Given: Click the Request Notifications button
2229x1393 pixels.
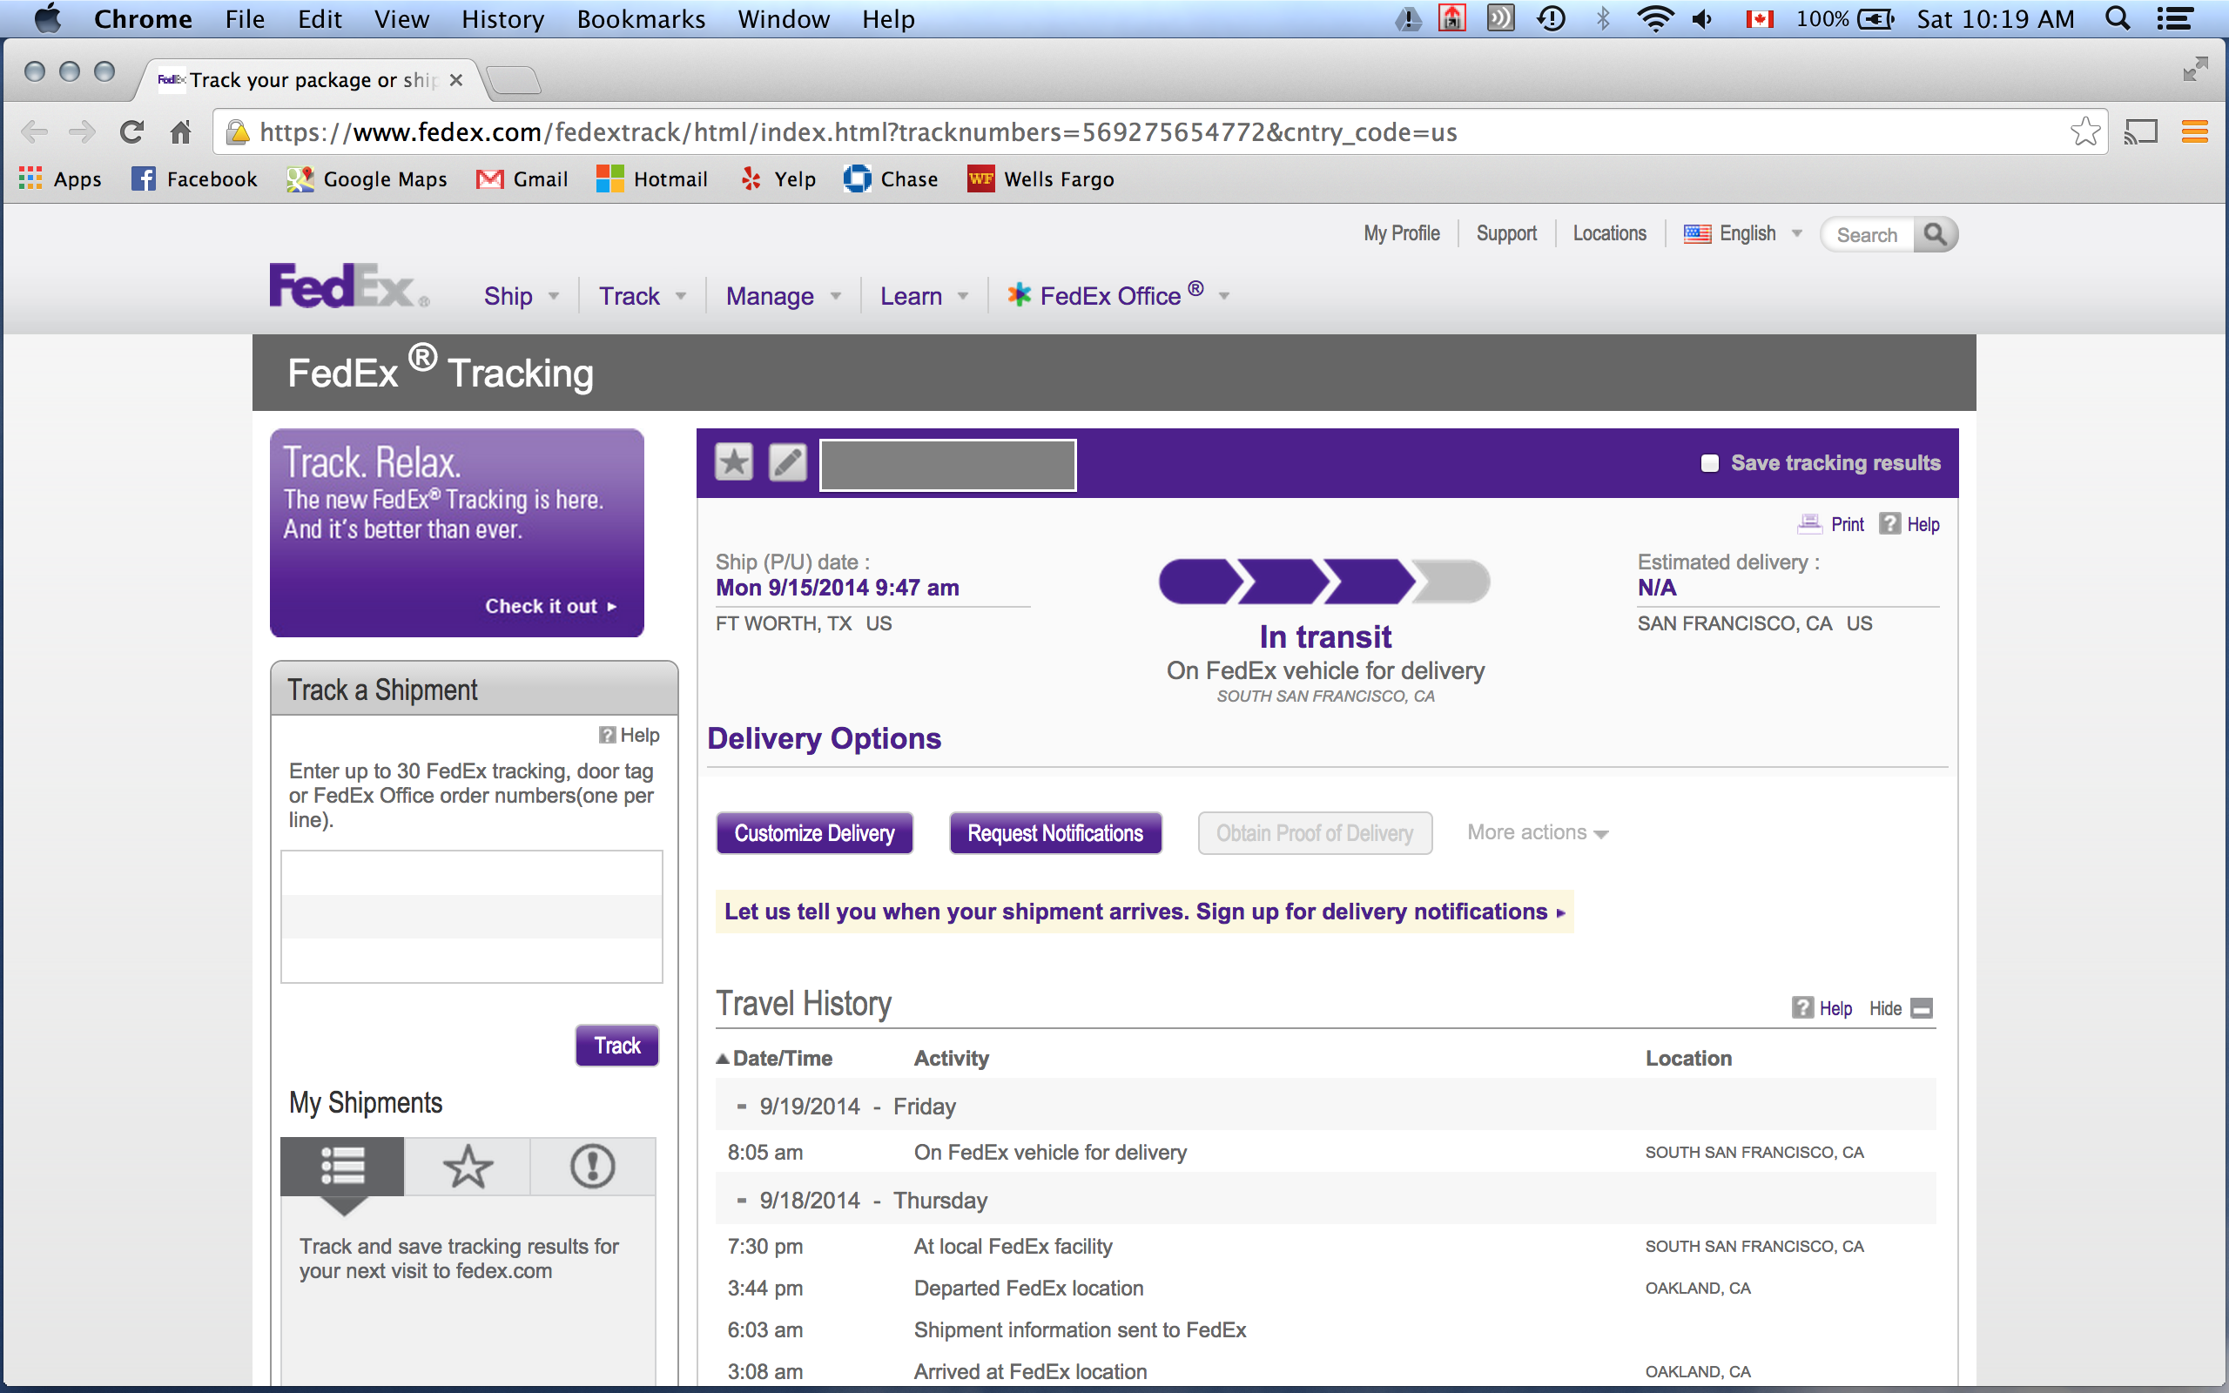Looking at the screenshot, I should tap(1054, 833).
